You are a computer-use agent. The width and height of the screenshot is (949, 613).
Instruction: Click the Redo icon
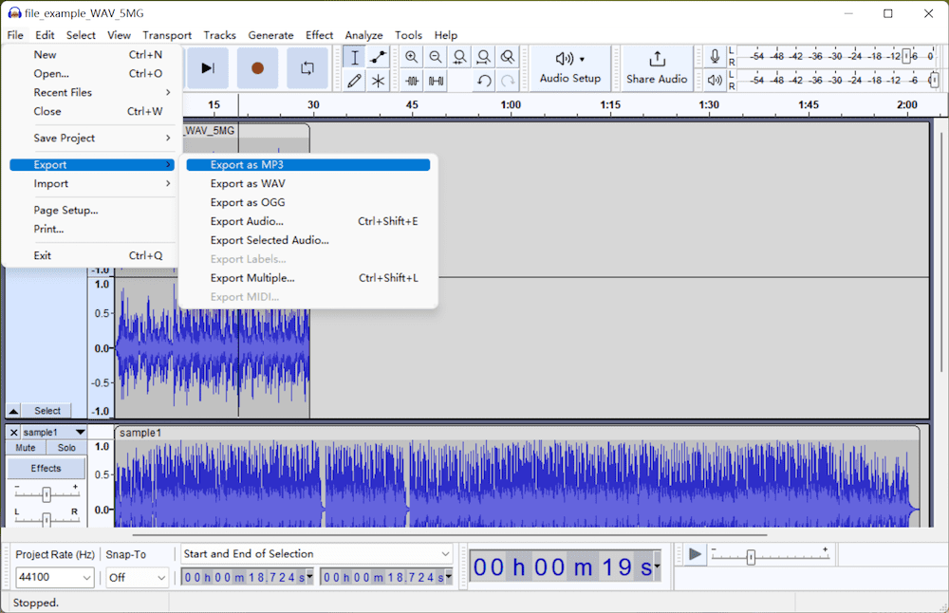[508, 81]
